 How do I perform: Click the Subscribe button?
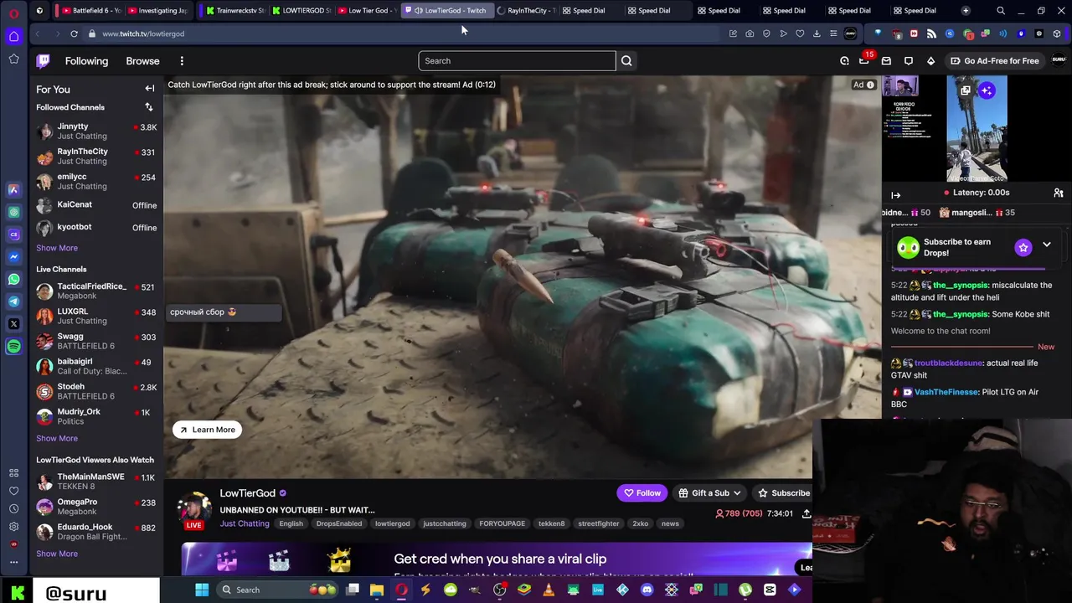[x=783, y=493]
